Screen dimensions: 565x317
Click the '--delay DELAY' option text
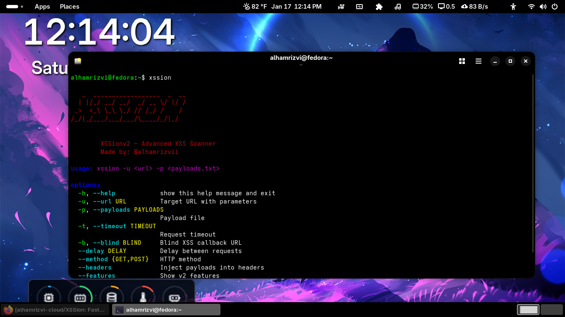102,251
